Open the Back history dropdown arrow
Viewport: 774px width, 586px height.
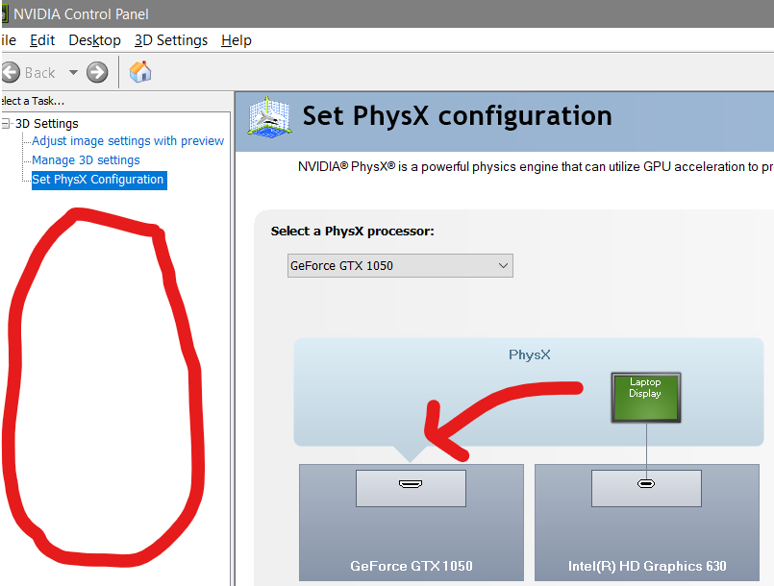tap(73, 72)
